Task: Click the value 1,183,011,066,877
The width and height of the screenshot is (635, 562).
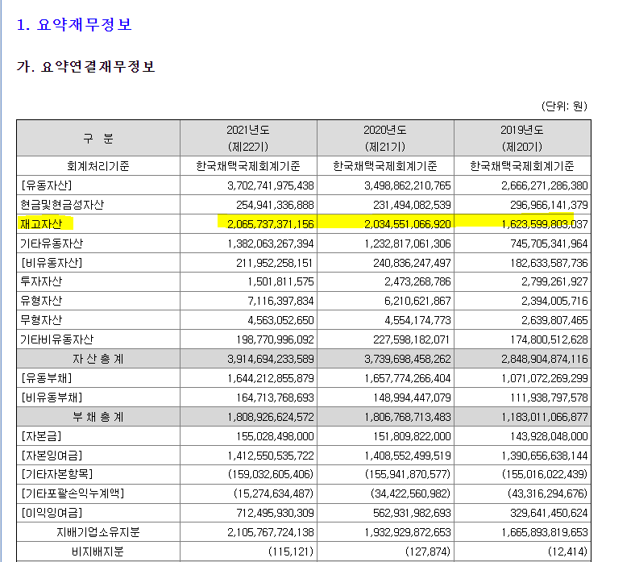Action: (x=544, y=417)
